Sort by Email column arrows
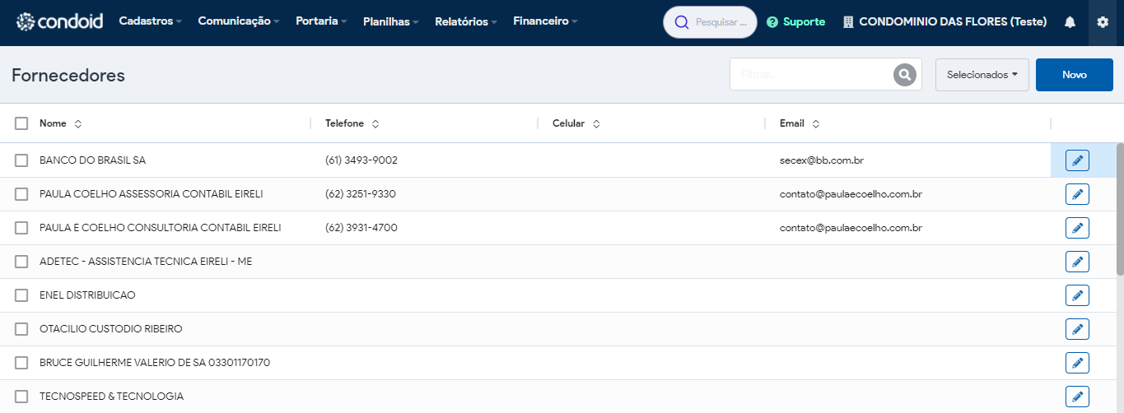The width and height of the screenshot is (1124, 413). coord(816,124)
